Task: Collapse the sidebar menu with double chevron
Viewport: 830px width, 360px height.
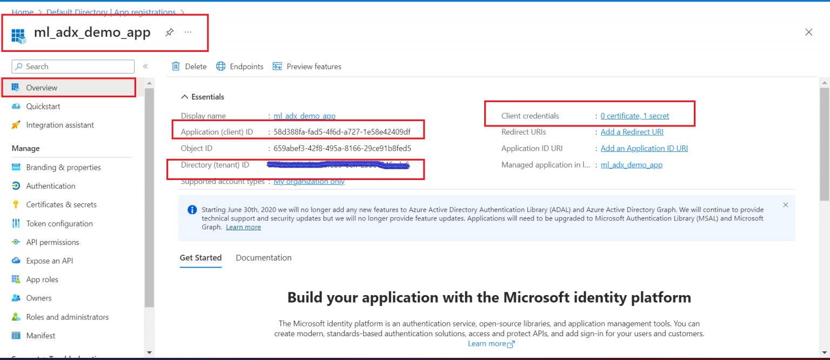Action: [145, 66]
